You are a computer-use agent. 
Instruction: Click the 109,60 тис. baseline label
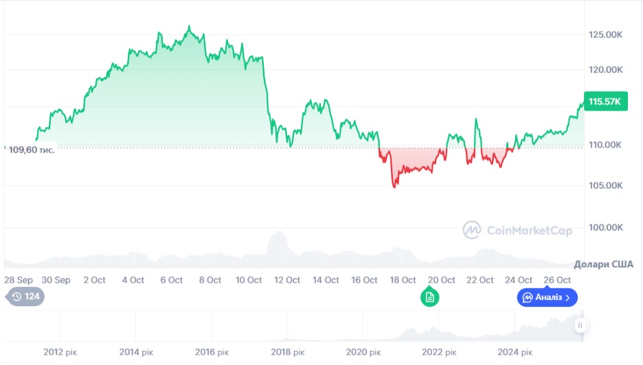(x=31, y=149)
